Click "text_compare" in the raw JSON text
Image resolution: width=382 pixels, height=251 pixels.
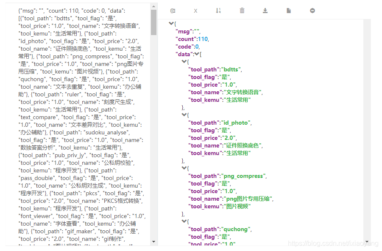(38, 117)
